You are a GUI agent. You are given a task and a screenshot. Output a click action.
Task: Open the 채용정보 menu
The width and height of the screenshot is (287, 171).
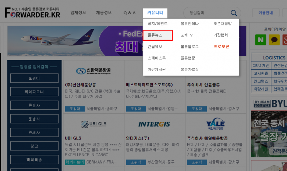click(104, 12)
